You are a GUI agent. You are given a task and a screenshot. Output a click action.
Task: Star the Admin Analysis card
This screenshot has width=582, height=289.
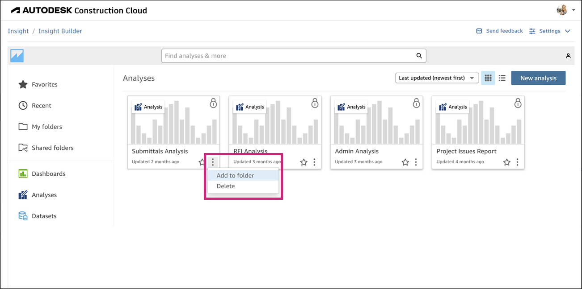coord(405,162)
